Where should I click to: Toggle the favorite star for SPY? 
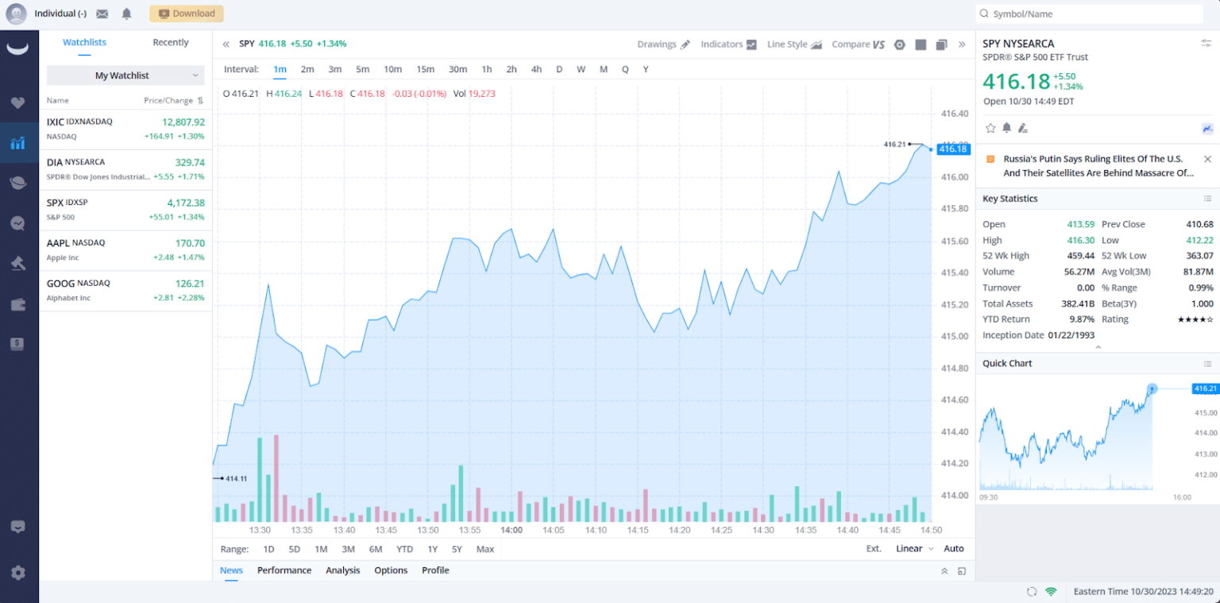tap(990, 127)
